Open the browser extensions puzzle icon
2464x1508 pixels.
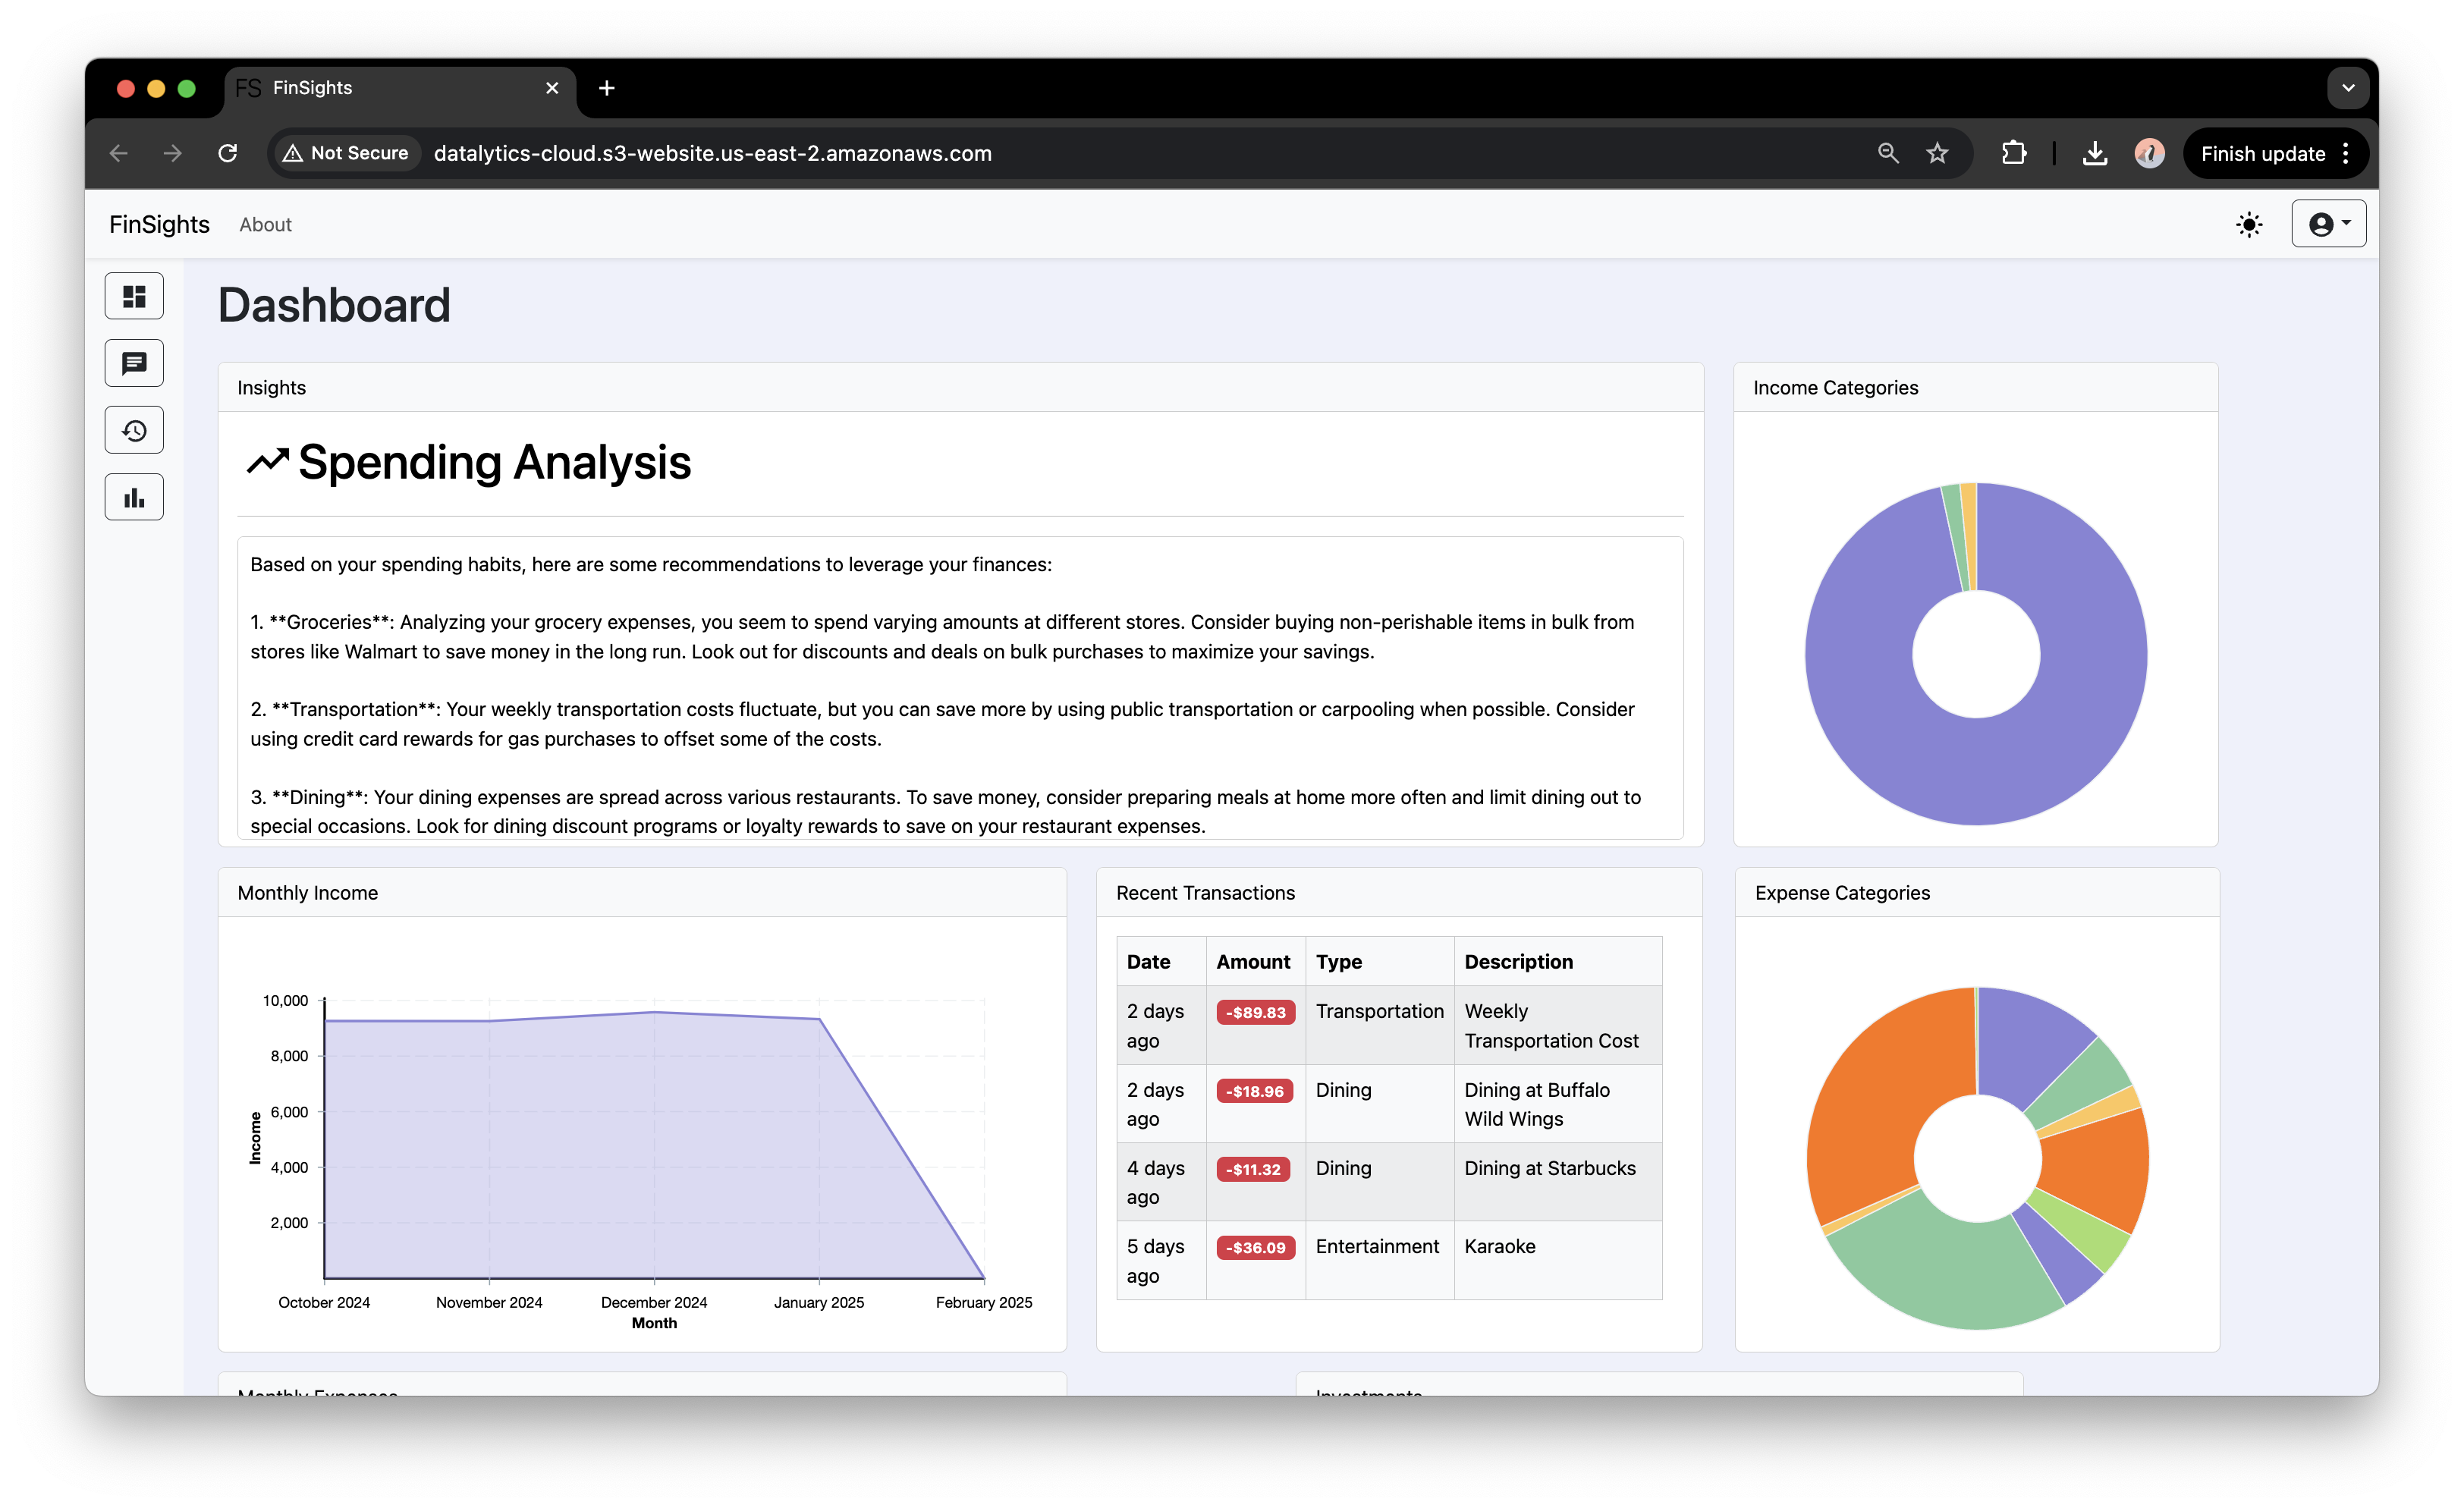pos(2014,153)
